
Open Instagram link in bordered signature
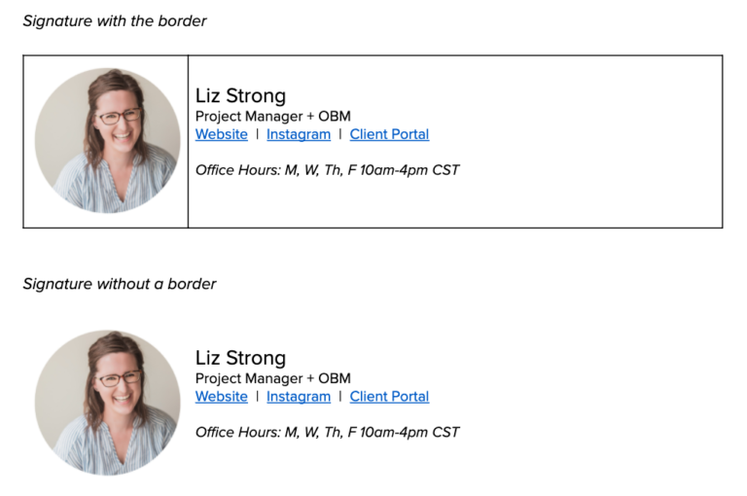[x=299, y=134]
